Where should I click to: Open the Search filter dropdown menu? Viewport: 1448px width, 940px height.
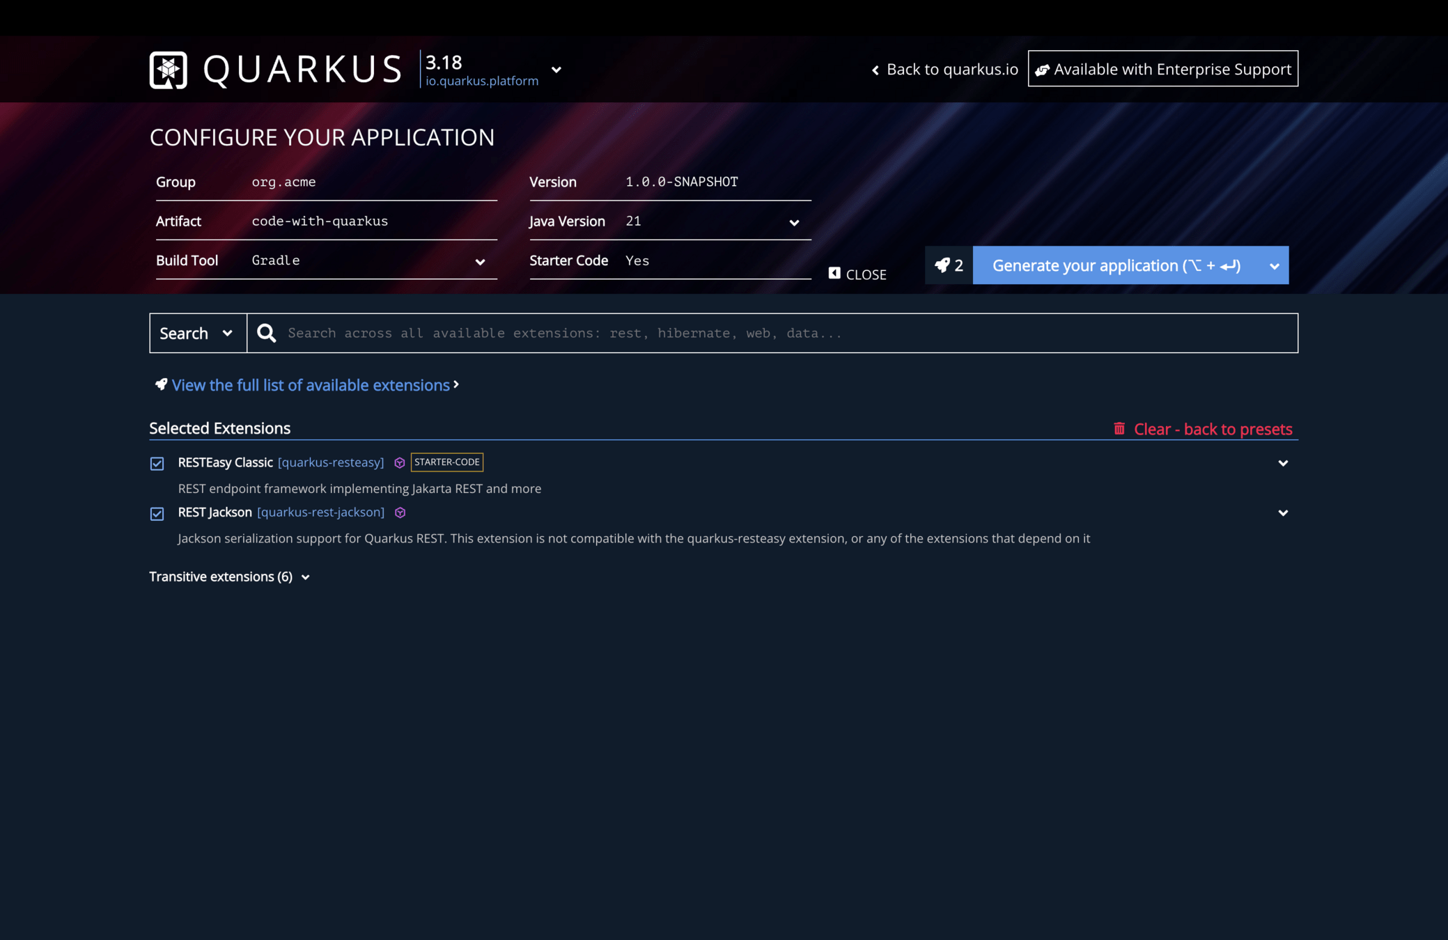(x=198, y=334)
